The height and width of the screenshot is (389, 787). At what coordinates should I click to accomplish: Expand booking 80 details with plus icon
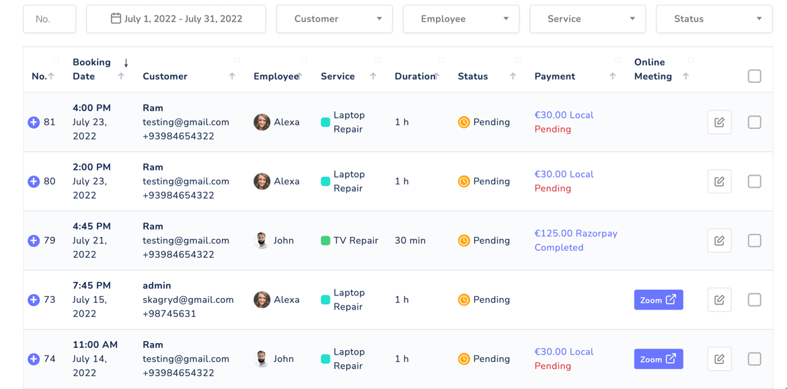tap(34, 182)
